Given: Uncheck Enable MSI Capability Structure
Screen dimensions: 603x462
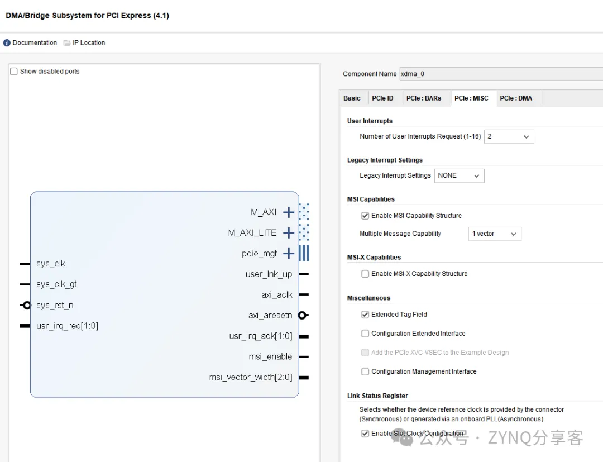Looking at the screenshot, I should tap(365, 216).
